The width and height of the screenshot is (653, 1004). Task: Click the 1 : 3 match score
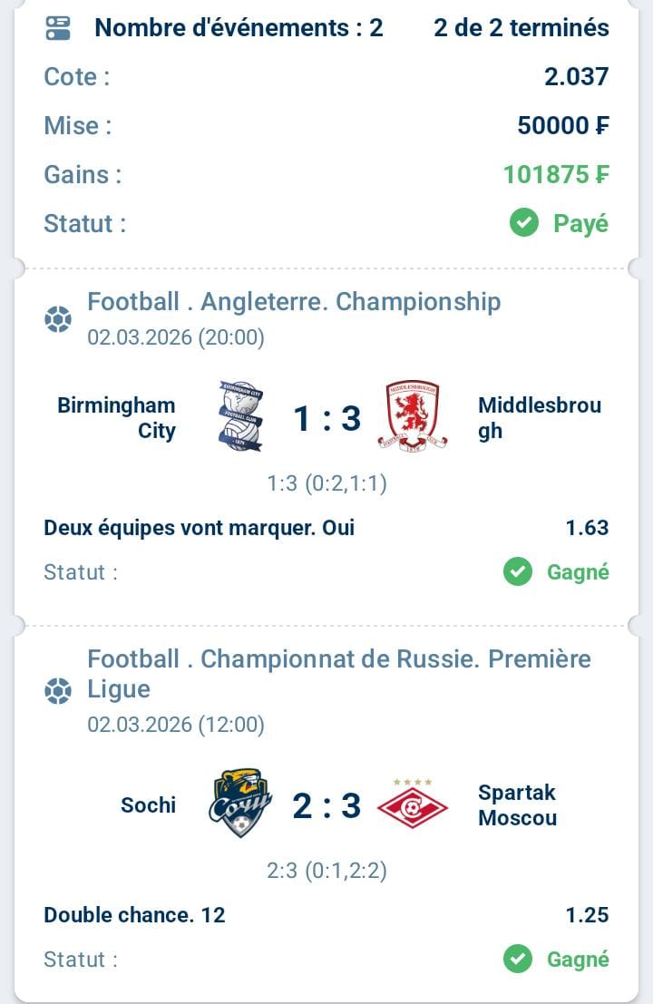point(326,418)
